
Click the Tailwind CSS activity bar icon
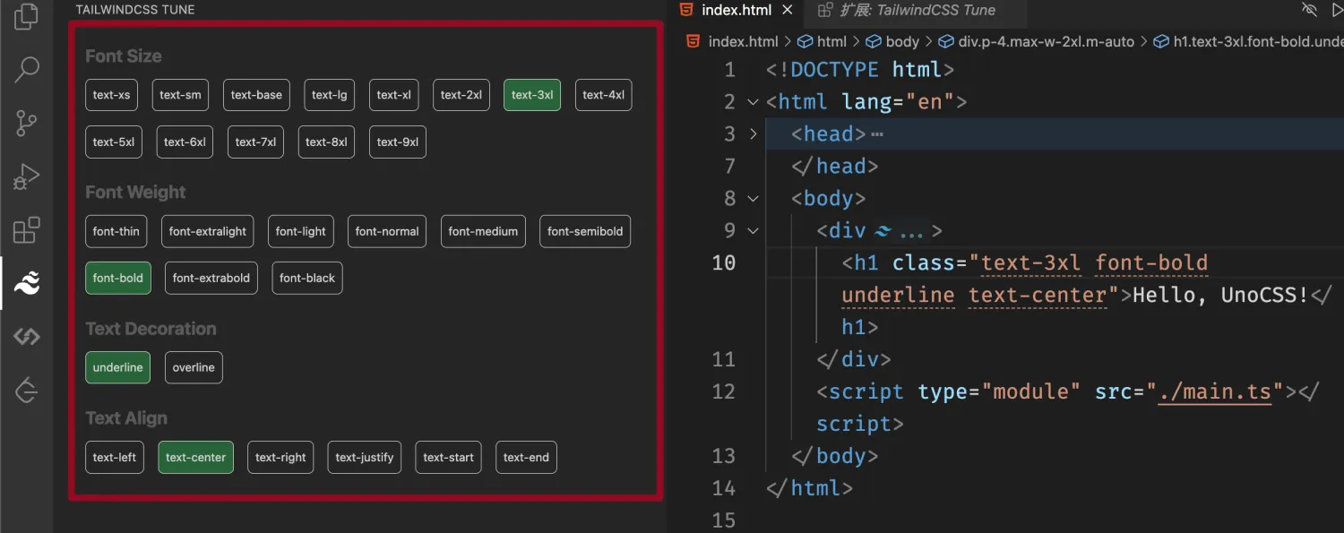click(27, 284)
